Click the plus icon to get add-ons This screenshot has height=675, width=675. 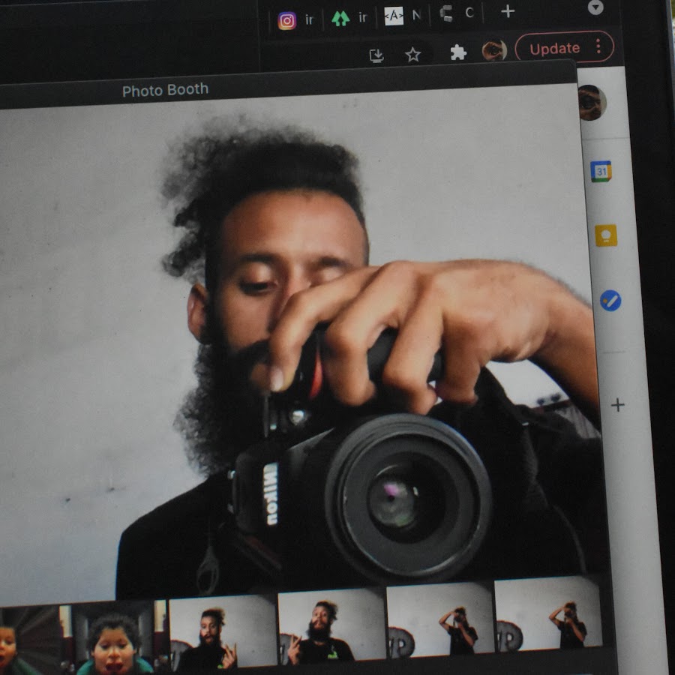coord(618,405)
